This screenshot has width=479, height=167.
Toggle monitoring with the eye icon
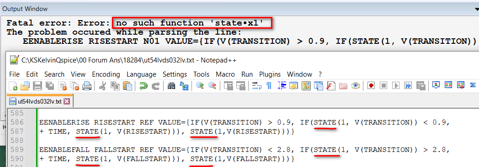click(355, 86)
